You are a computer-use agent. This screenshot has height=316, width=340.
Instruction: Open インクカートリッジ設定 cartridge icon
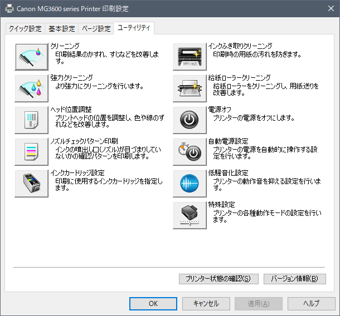[x=31, y=184]
